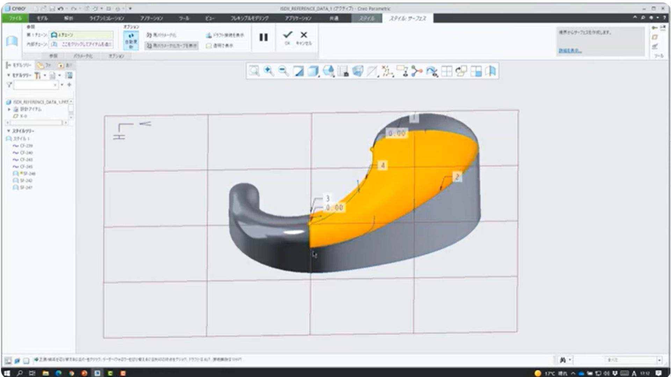Confirm surface with green checkmark OK
The image size is (671, 377).
(x=287, y=35)
